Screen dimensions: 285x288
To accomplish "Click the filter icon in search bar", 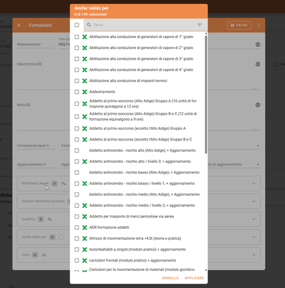I will [199, 25].
